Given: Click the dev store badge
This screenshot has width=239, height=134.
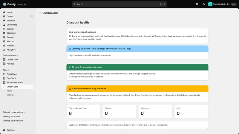Looking at the screenshot, I should [x=234, y=4].
